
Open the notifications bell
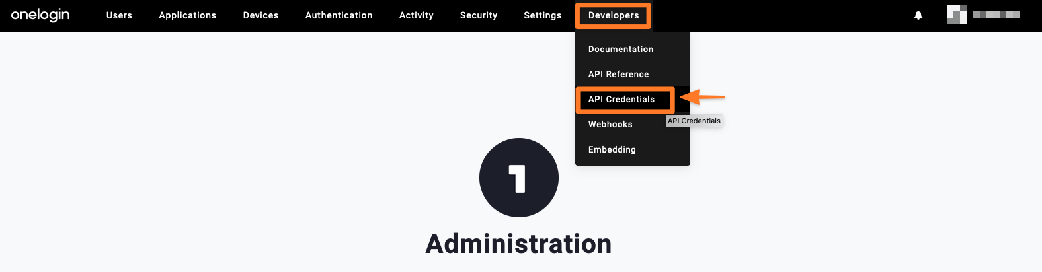pos(918,15)
